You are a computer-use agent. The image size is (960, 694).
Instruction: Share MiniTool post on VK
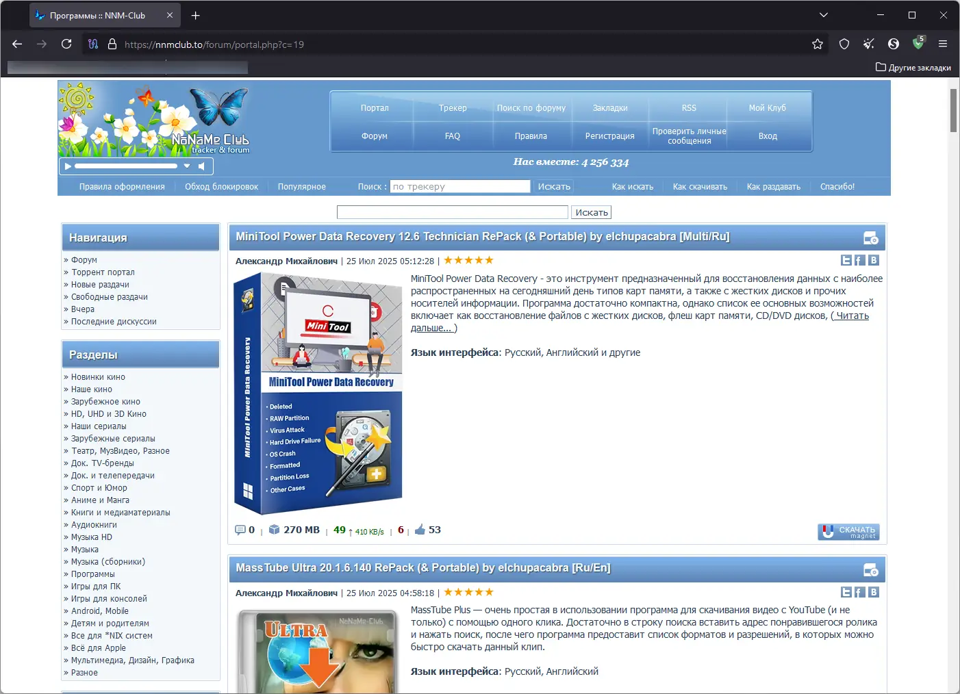tap(874, 260)
